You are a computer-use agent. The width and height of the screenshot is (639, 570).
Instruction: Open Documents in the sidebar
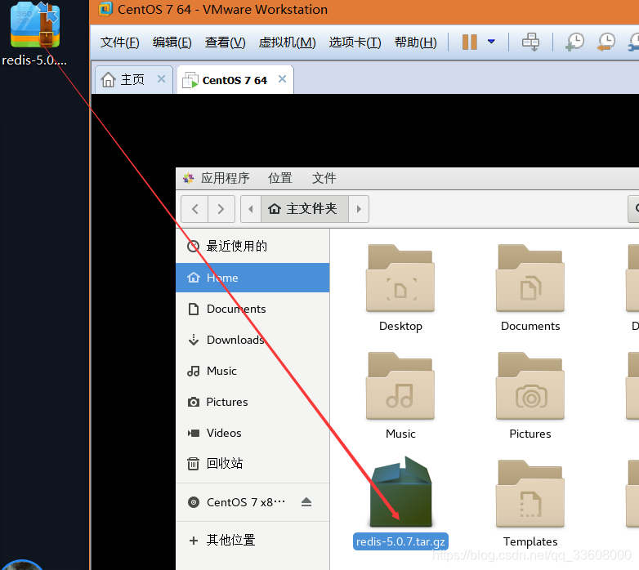tap(252, 309)
